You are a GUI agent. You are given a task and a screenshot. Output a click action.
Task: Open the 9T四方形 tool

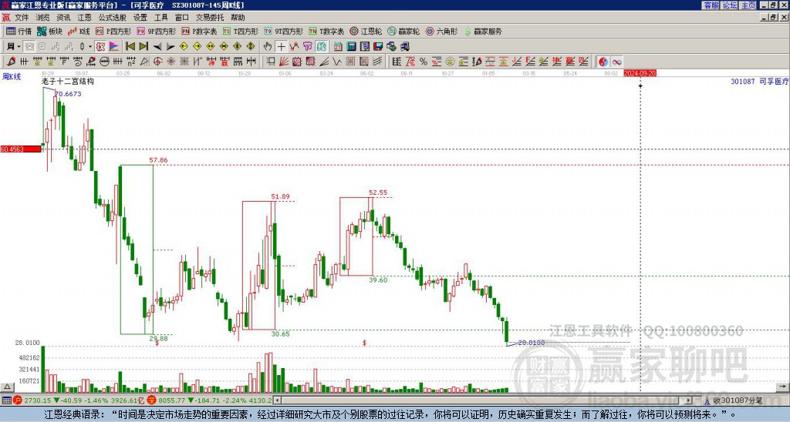pos(283,31)
